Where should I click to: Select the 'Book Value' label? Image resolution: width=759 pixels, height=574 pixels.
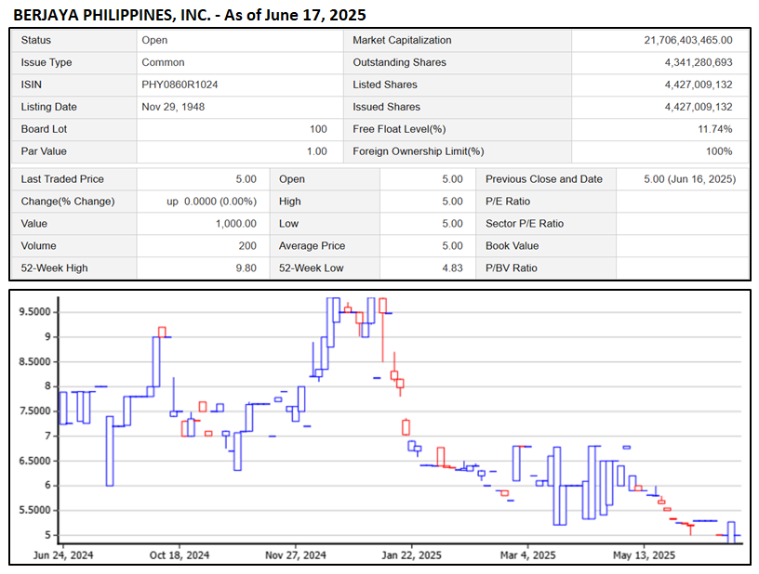pos(513,246)
